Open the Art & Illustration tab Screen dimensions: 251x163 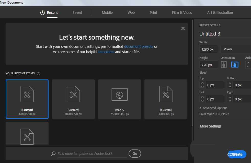tap(220, 13)
